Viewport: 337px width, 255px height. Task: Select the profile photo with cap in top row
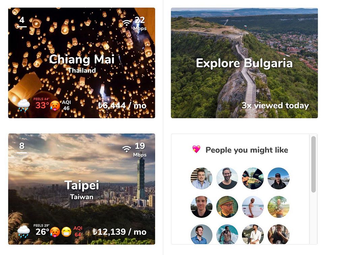pos(279,179)
